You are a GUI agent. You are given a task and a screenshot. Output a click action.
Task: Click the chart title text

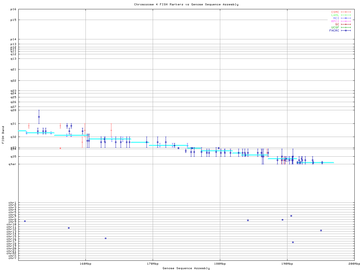click(x=186, y=4)
